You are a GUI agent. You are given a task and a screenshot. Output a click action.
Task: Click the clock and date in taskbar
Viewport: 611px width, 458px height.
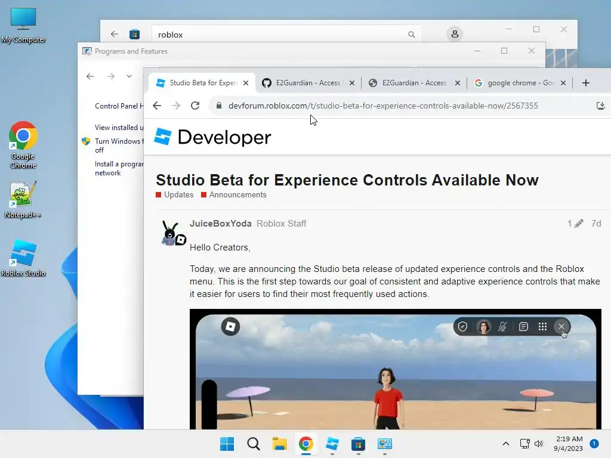click(x=569, y=444)
